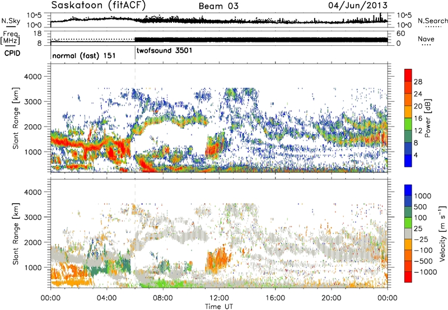This screenshot has width=448, height=310.
Task: Click the 'N.Search' legend label
Action: [x=432, y=21]
